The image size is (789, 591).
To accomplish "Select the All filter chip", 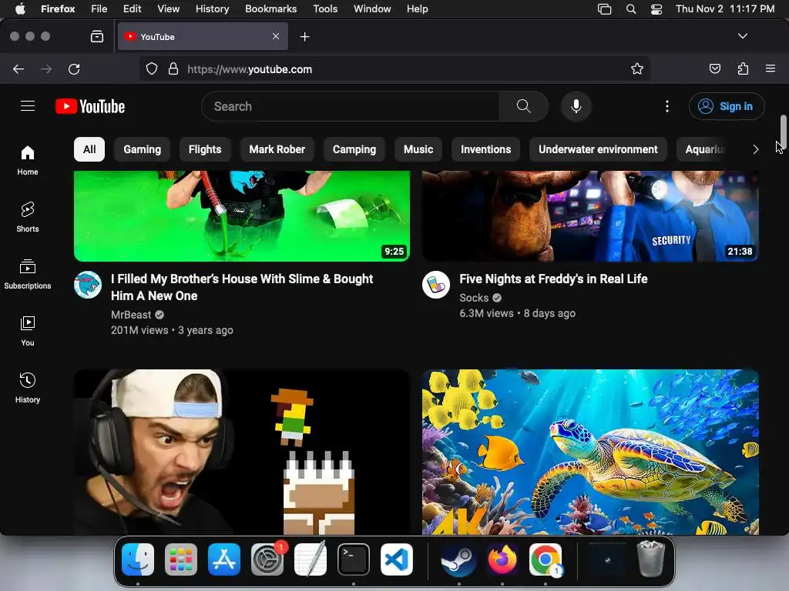I will pyautogui.click(x=89, y=149).
